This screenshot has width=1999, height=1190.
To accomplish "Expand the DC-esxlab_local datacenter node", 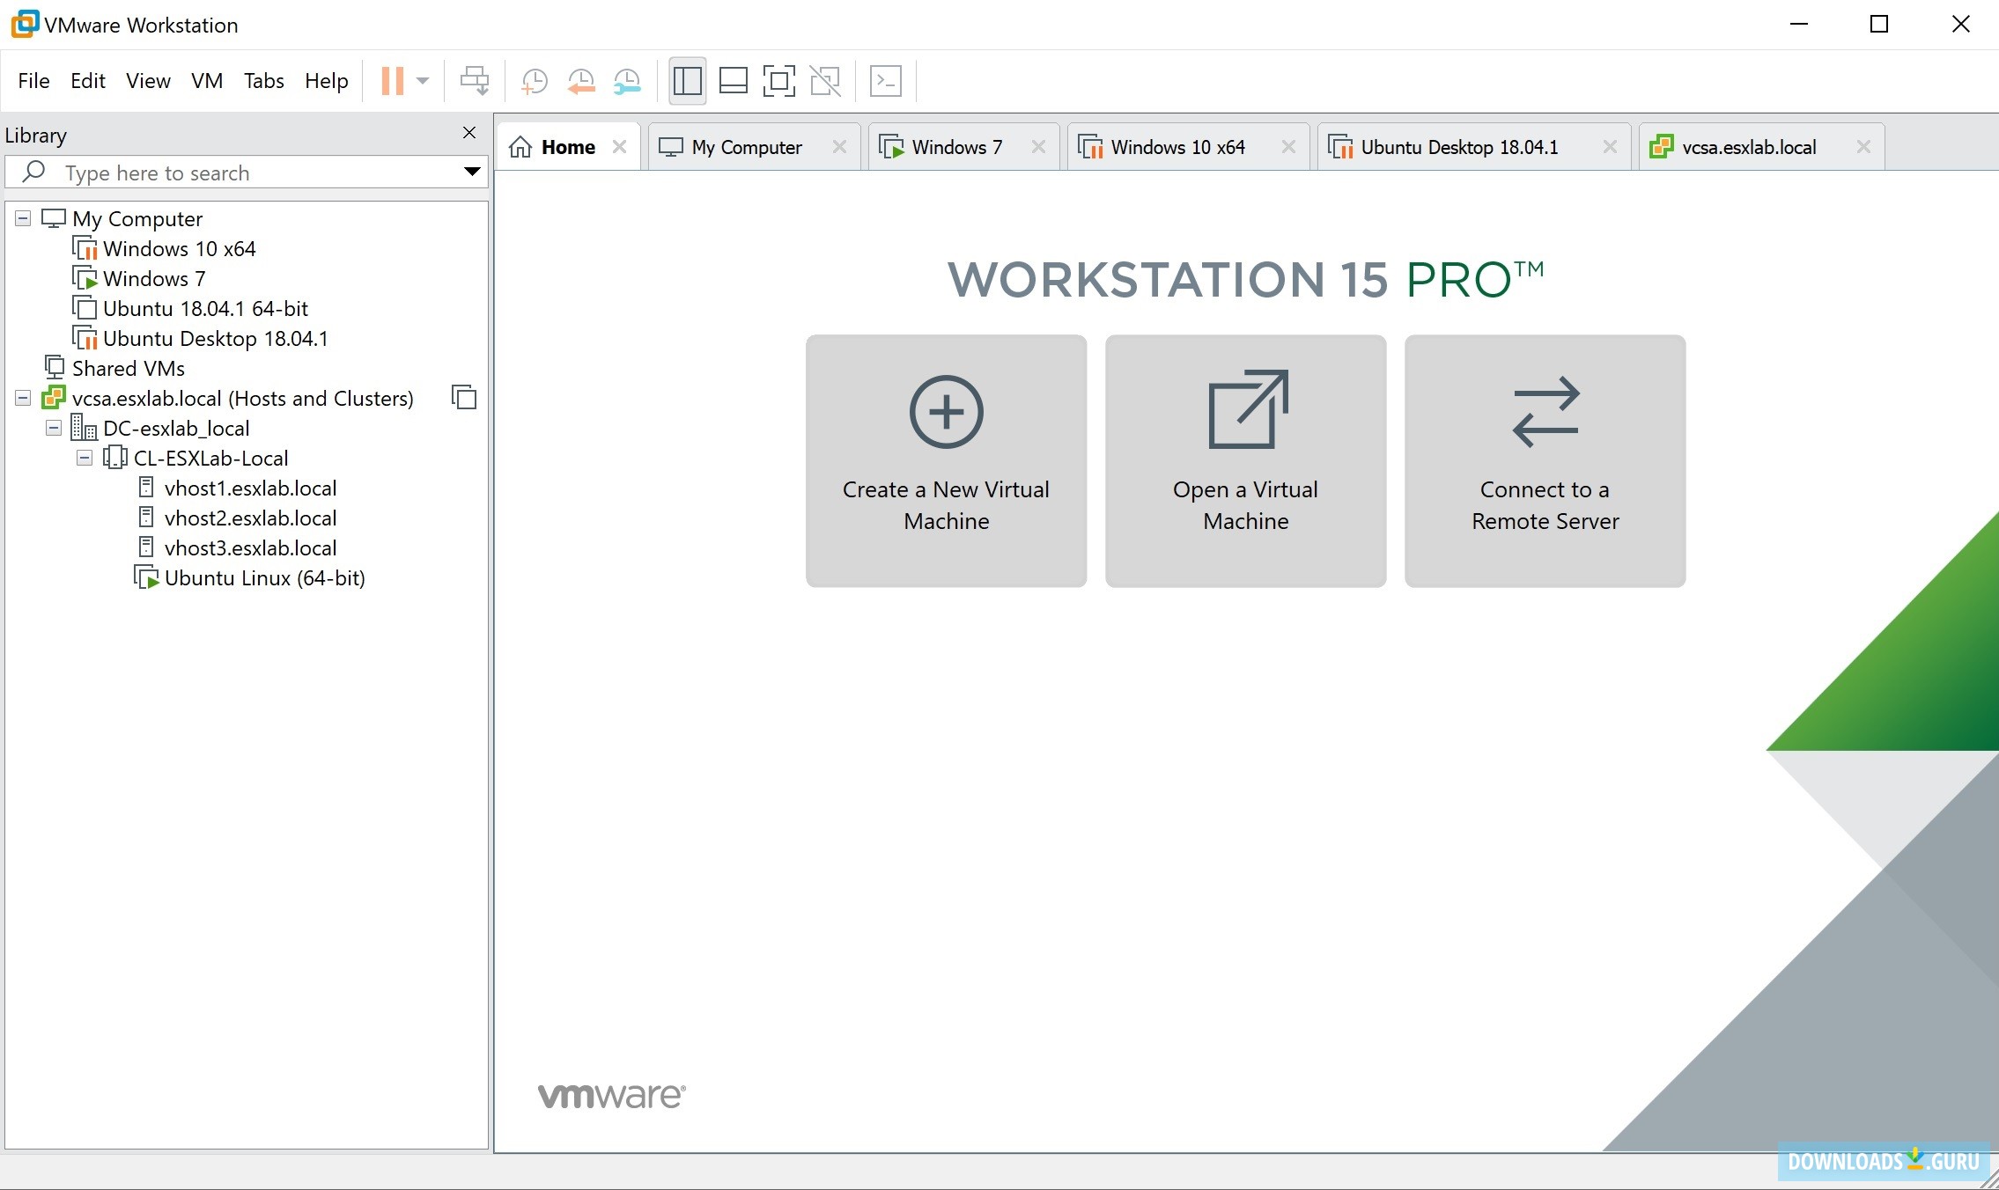I will [x=51, y=428].
